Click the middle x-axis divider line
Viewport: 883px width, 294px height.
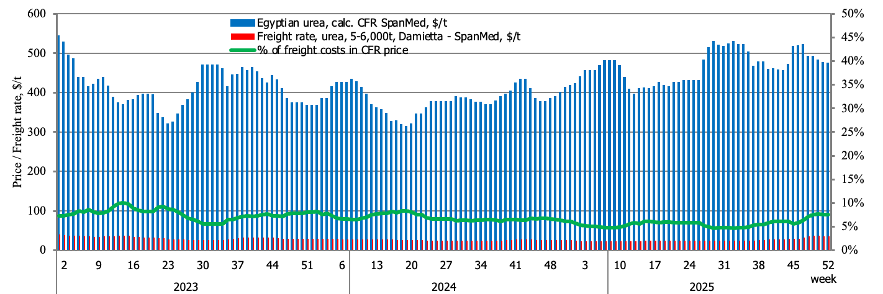(x=350, y=272)
